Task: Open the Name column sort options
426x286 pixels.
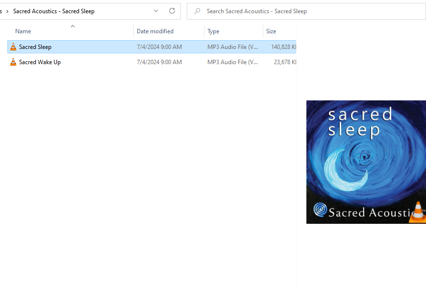Action: coord(23,31)
